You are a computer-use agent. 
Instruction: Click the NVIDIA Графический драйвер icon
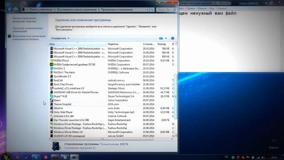click(51, 64)
